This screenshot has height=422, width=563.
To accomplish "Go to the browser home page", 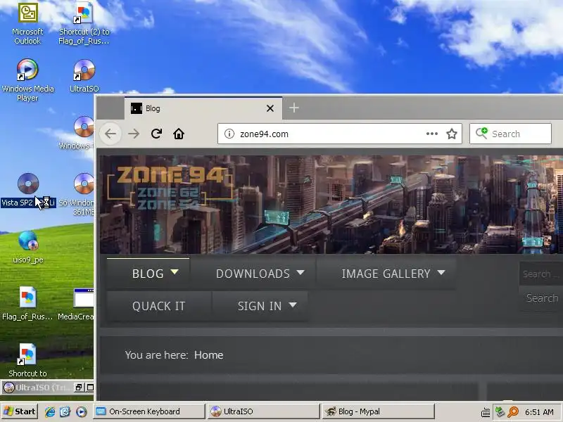I will pos(179,134).
